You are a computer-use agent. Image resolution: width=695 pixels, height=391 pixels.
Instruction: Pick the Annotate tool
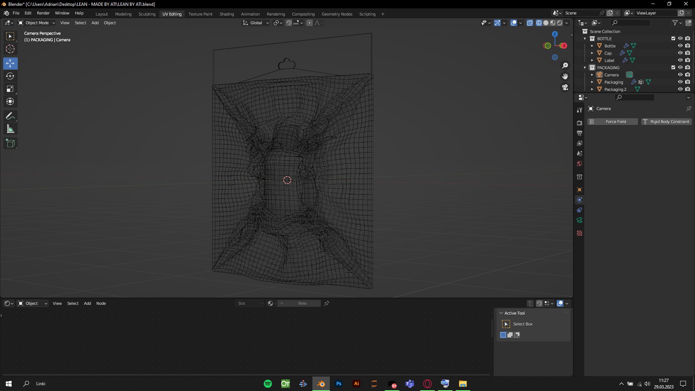click(x=10, y=116)
